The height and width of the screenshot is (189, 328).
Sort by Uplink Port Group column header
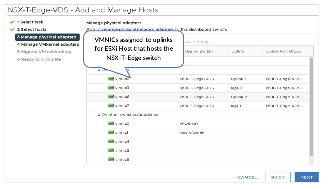coord(284,51)
